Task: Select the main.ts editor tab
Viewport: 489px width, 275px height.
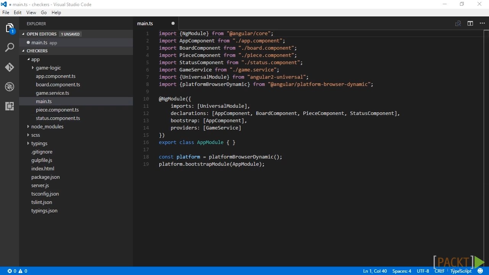Action: (x=156, y=23)
